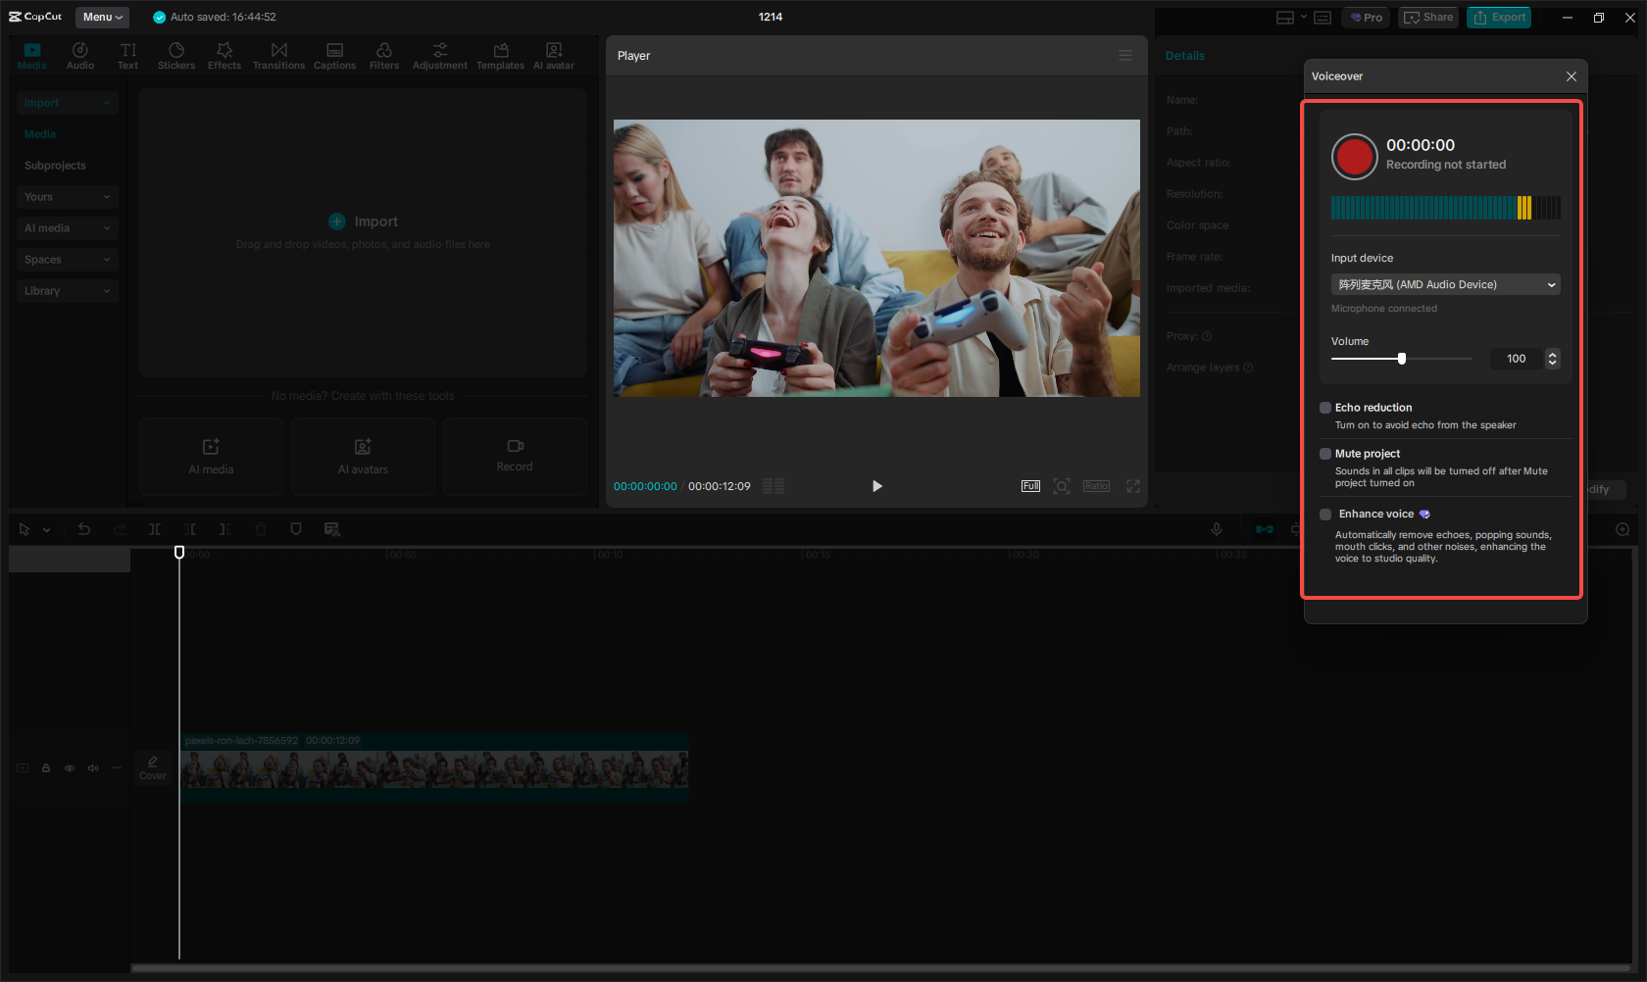Select the Transitions tool
1647x982 pixels.
click(x=278, y=55)
